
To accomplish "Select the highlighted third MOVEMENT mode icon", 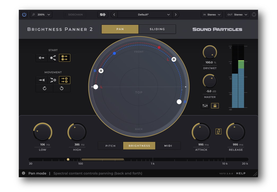I will (65, 80).
